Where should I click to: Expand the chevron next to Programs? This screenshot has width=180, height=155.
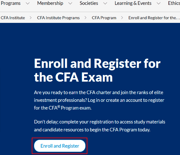27,3
